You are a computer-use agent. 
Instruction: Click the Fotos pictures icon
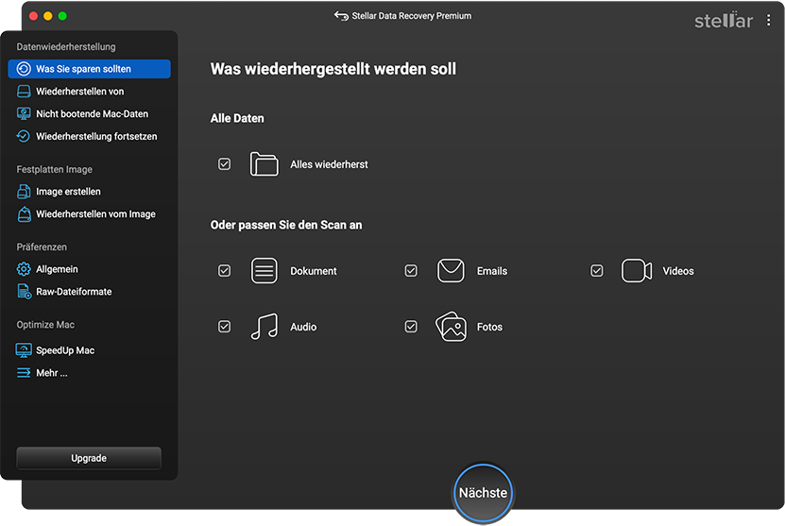(x=451, y=327)
